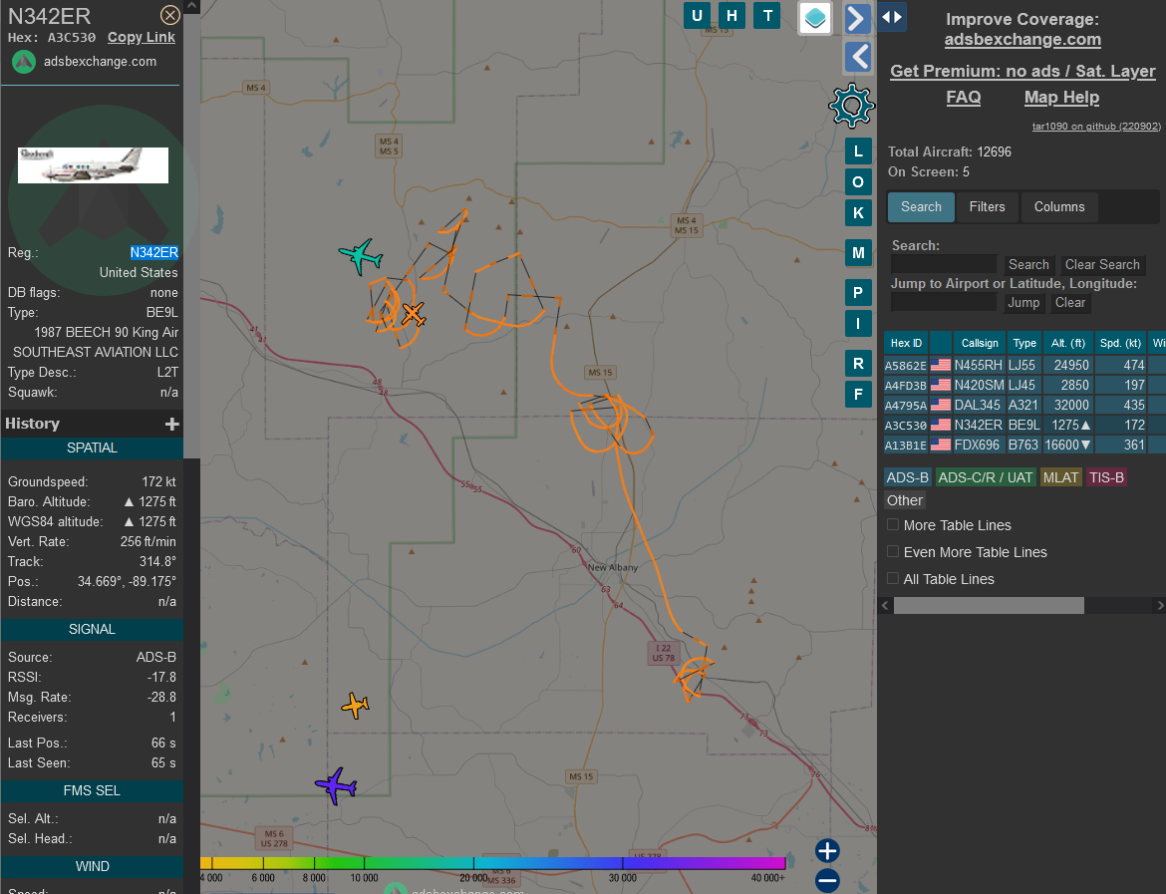Focus the Jump to Airport input field
The height and width of the screenshot is (894, 1166).
(944, 303)
